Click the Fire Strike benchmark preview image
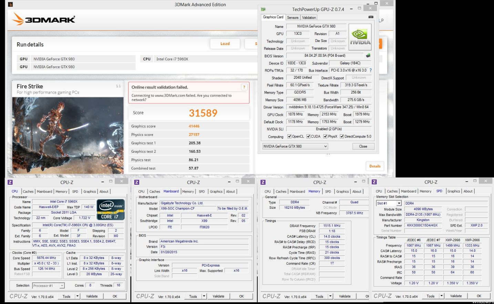 68,135
